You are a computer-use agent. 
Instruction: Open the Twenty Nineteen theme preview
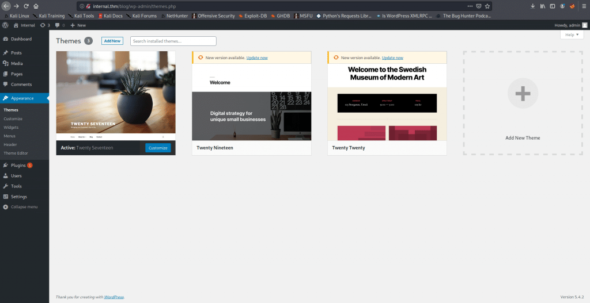click(252, 102)
